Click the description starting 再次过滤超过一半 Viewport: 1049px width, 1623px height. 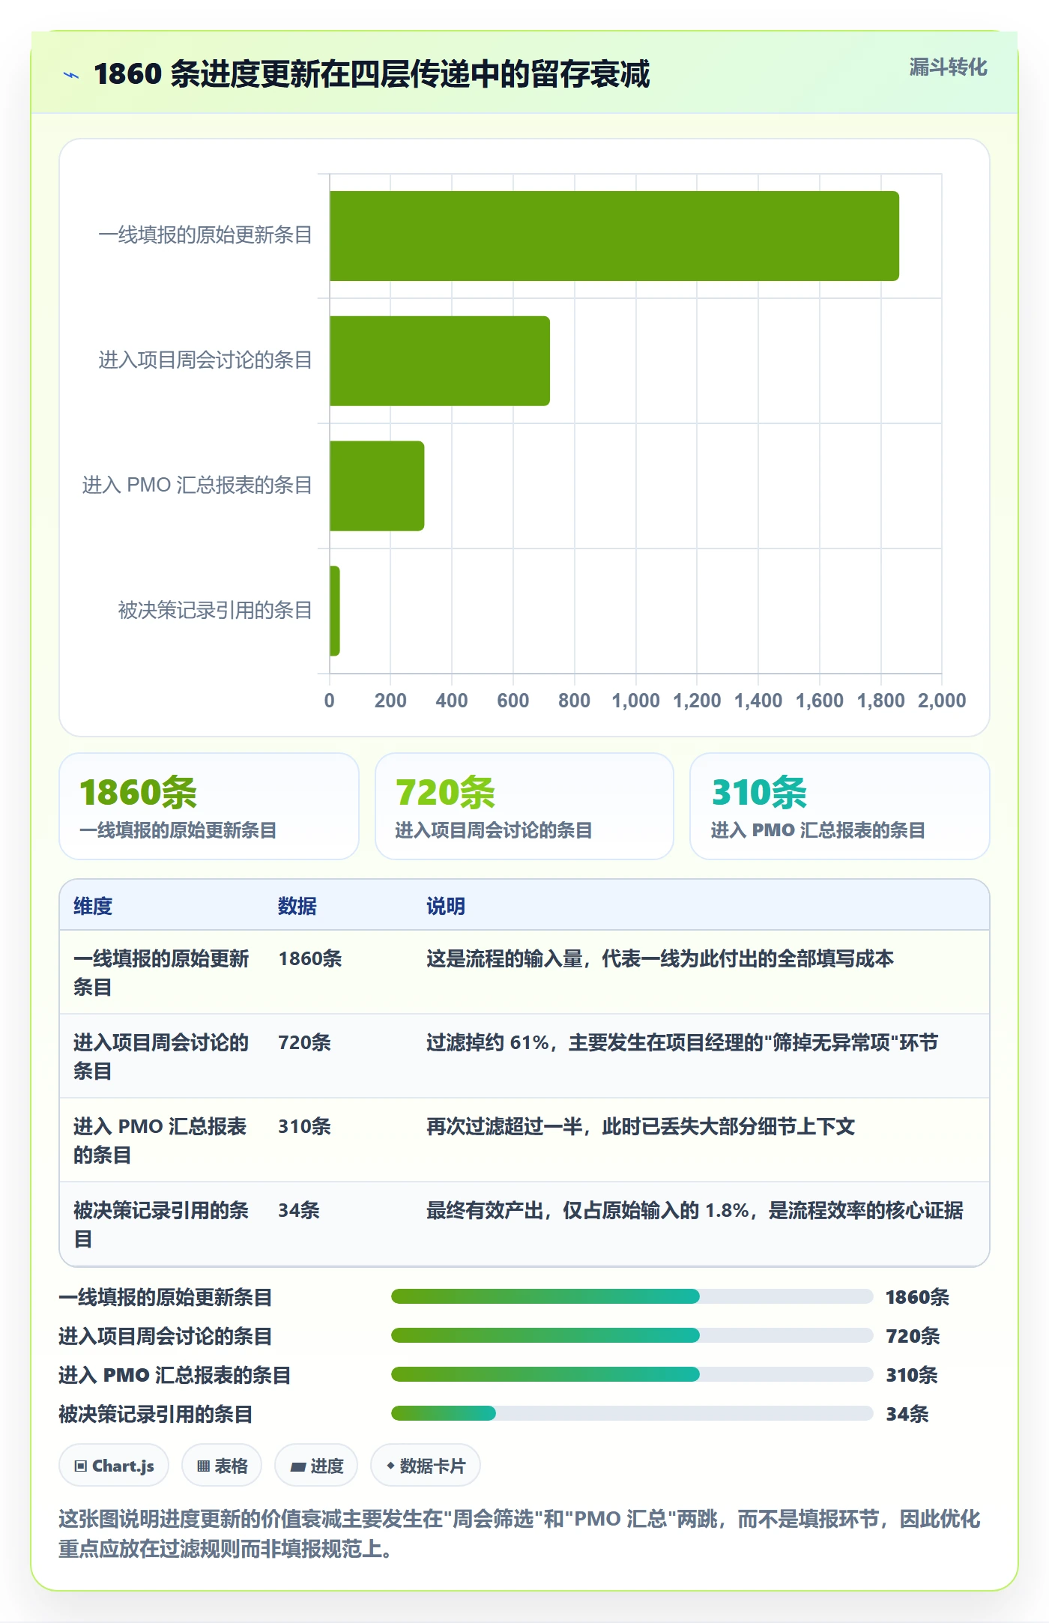(641, 1126)
